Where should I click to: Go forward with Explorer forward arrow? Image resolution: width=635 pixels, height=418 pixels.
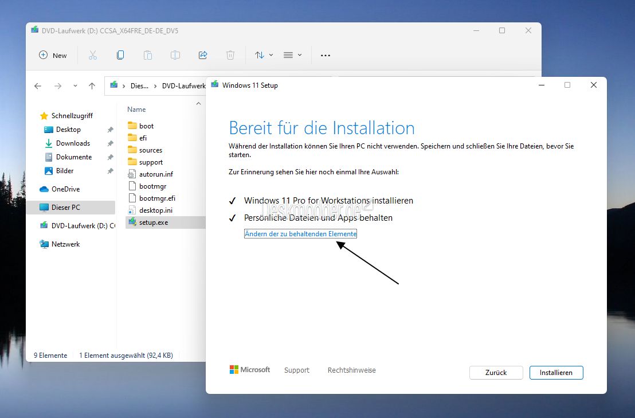click(x=58, y=86)
